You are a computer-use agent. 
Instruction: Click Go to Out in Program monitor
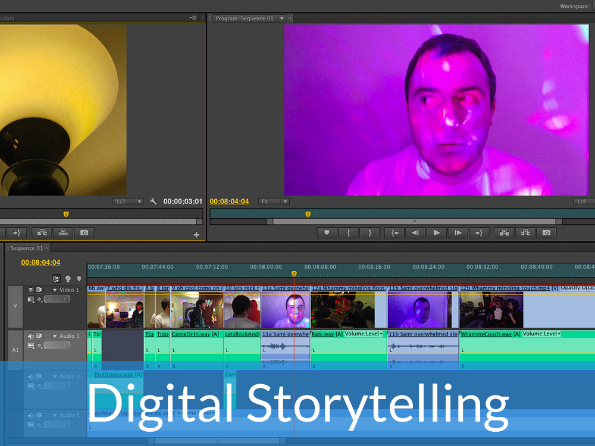(x=479, y=233)
